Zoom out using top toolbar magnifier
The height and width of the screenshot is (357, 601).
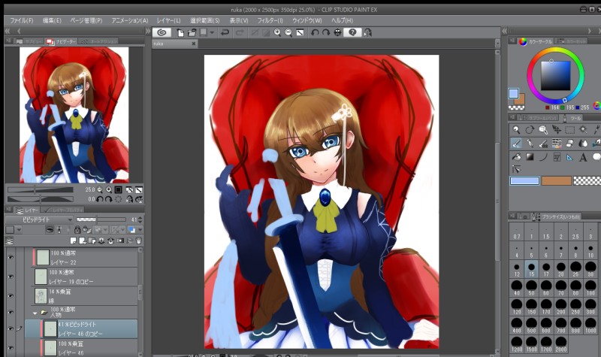point(288,33)
